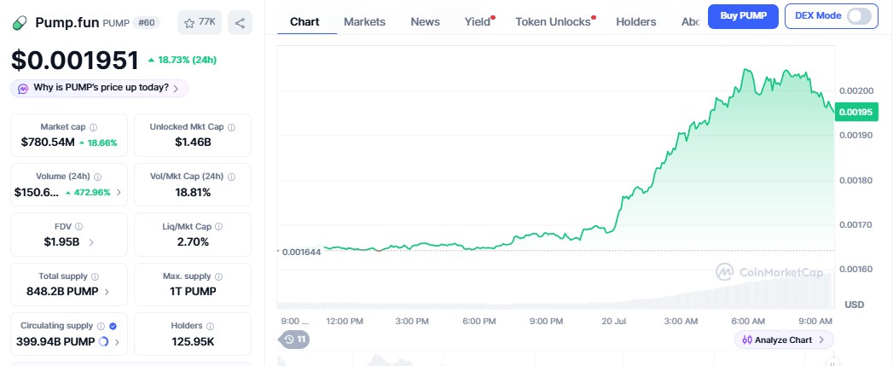Click the 848.2B PUMP total supply

(62, 292)
